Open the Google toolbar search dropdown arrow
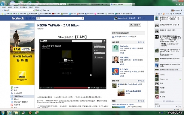Viewport: 184px width, 115px height. 33,10
